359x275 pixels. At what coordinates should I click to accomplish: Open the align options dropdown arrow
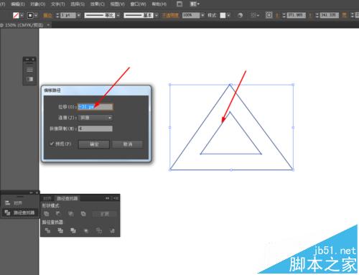[x=258, y=15]
